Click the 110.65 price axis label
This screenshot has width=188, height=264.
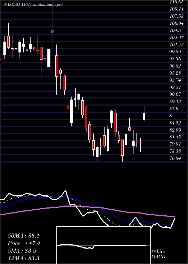[x=177, y=2]
